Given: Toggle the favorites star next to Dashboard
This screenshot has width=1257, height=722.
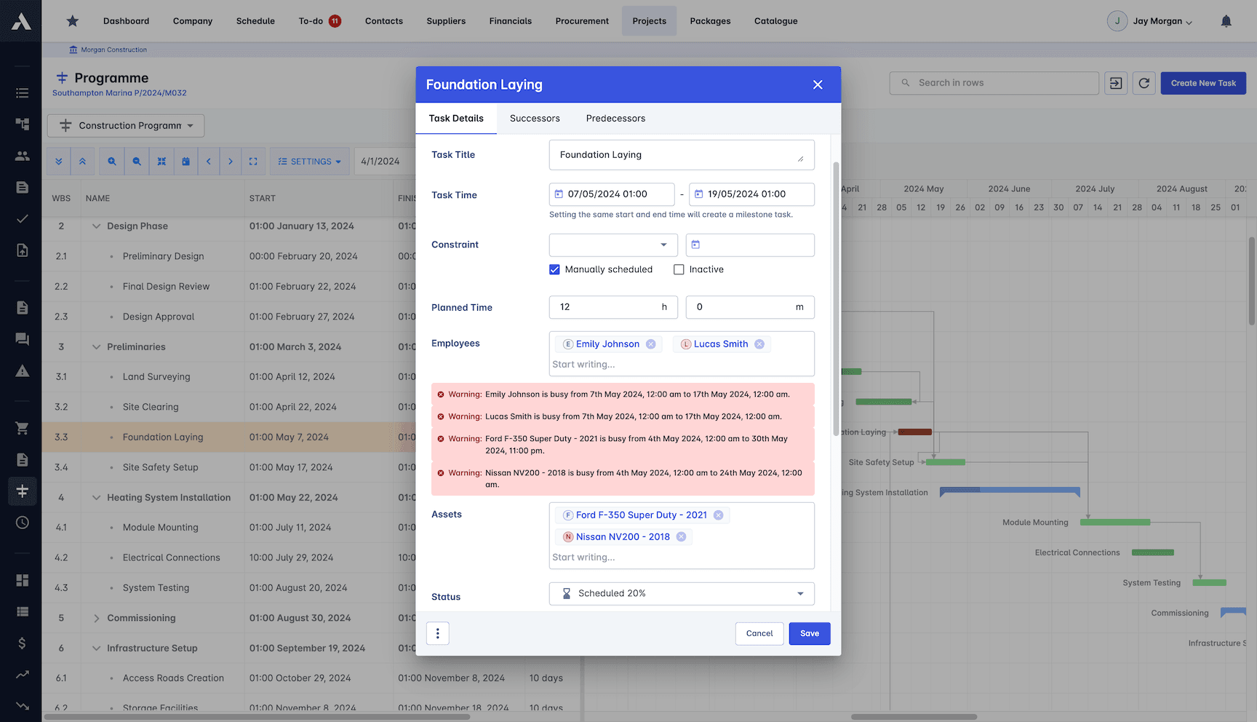Looking at the screenshot, I should point(72,21).
